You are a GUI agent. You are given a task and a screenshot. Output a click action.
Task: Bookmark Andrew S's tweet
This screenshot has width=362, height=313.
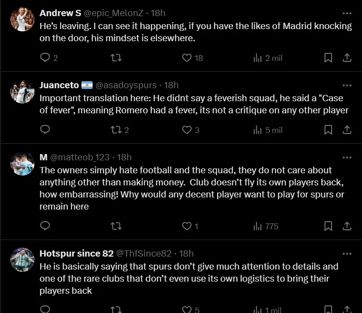pos(328,58)
